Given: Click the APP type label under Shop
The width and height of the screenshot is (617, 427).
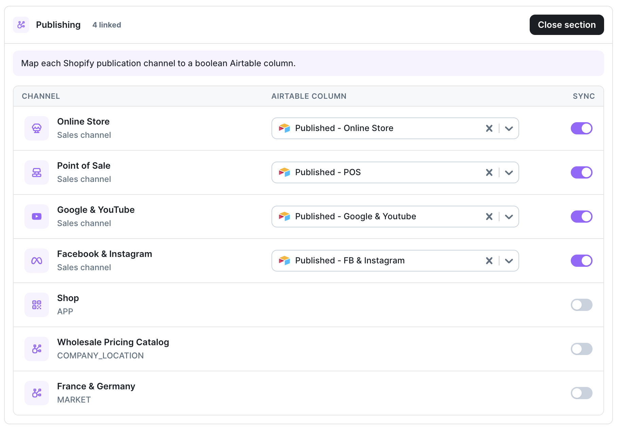Looking at the screenshot, I should 65,312.
